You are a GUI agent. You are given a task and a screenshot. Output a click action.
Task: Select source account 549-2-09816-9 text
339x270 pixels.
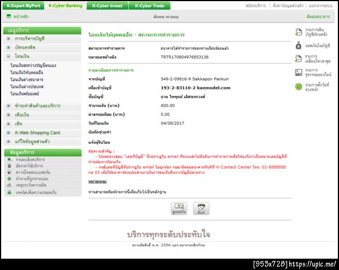176,79
